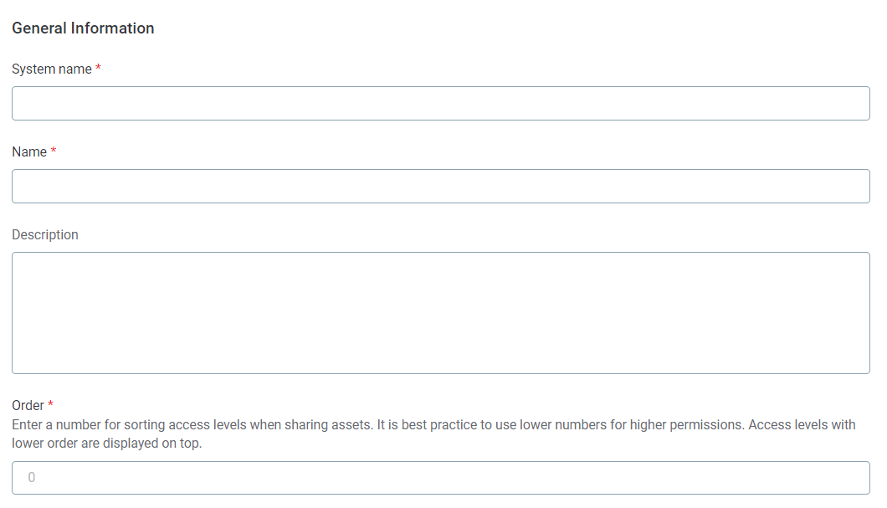Click the System name input field
This screenshot has height=508, width=887.
[x=440, y=103]
